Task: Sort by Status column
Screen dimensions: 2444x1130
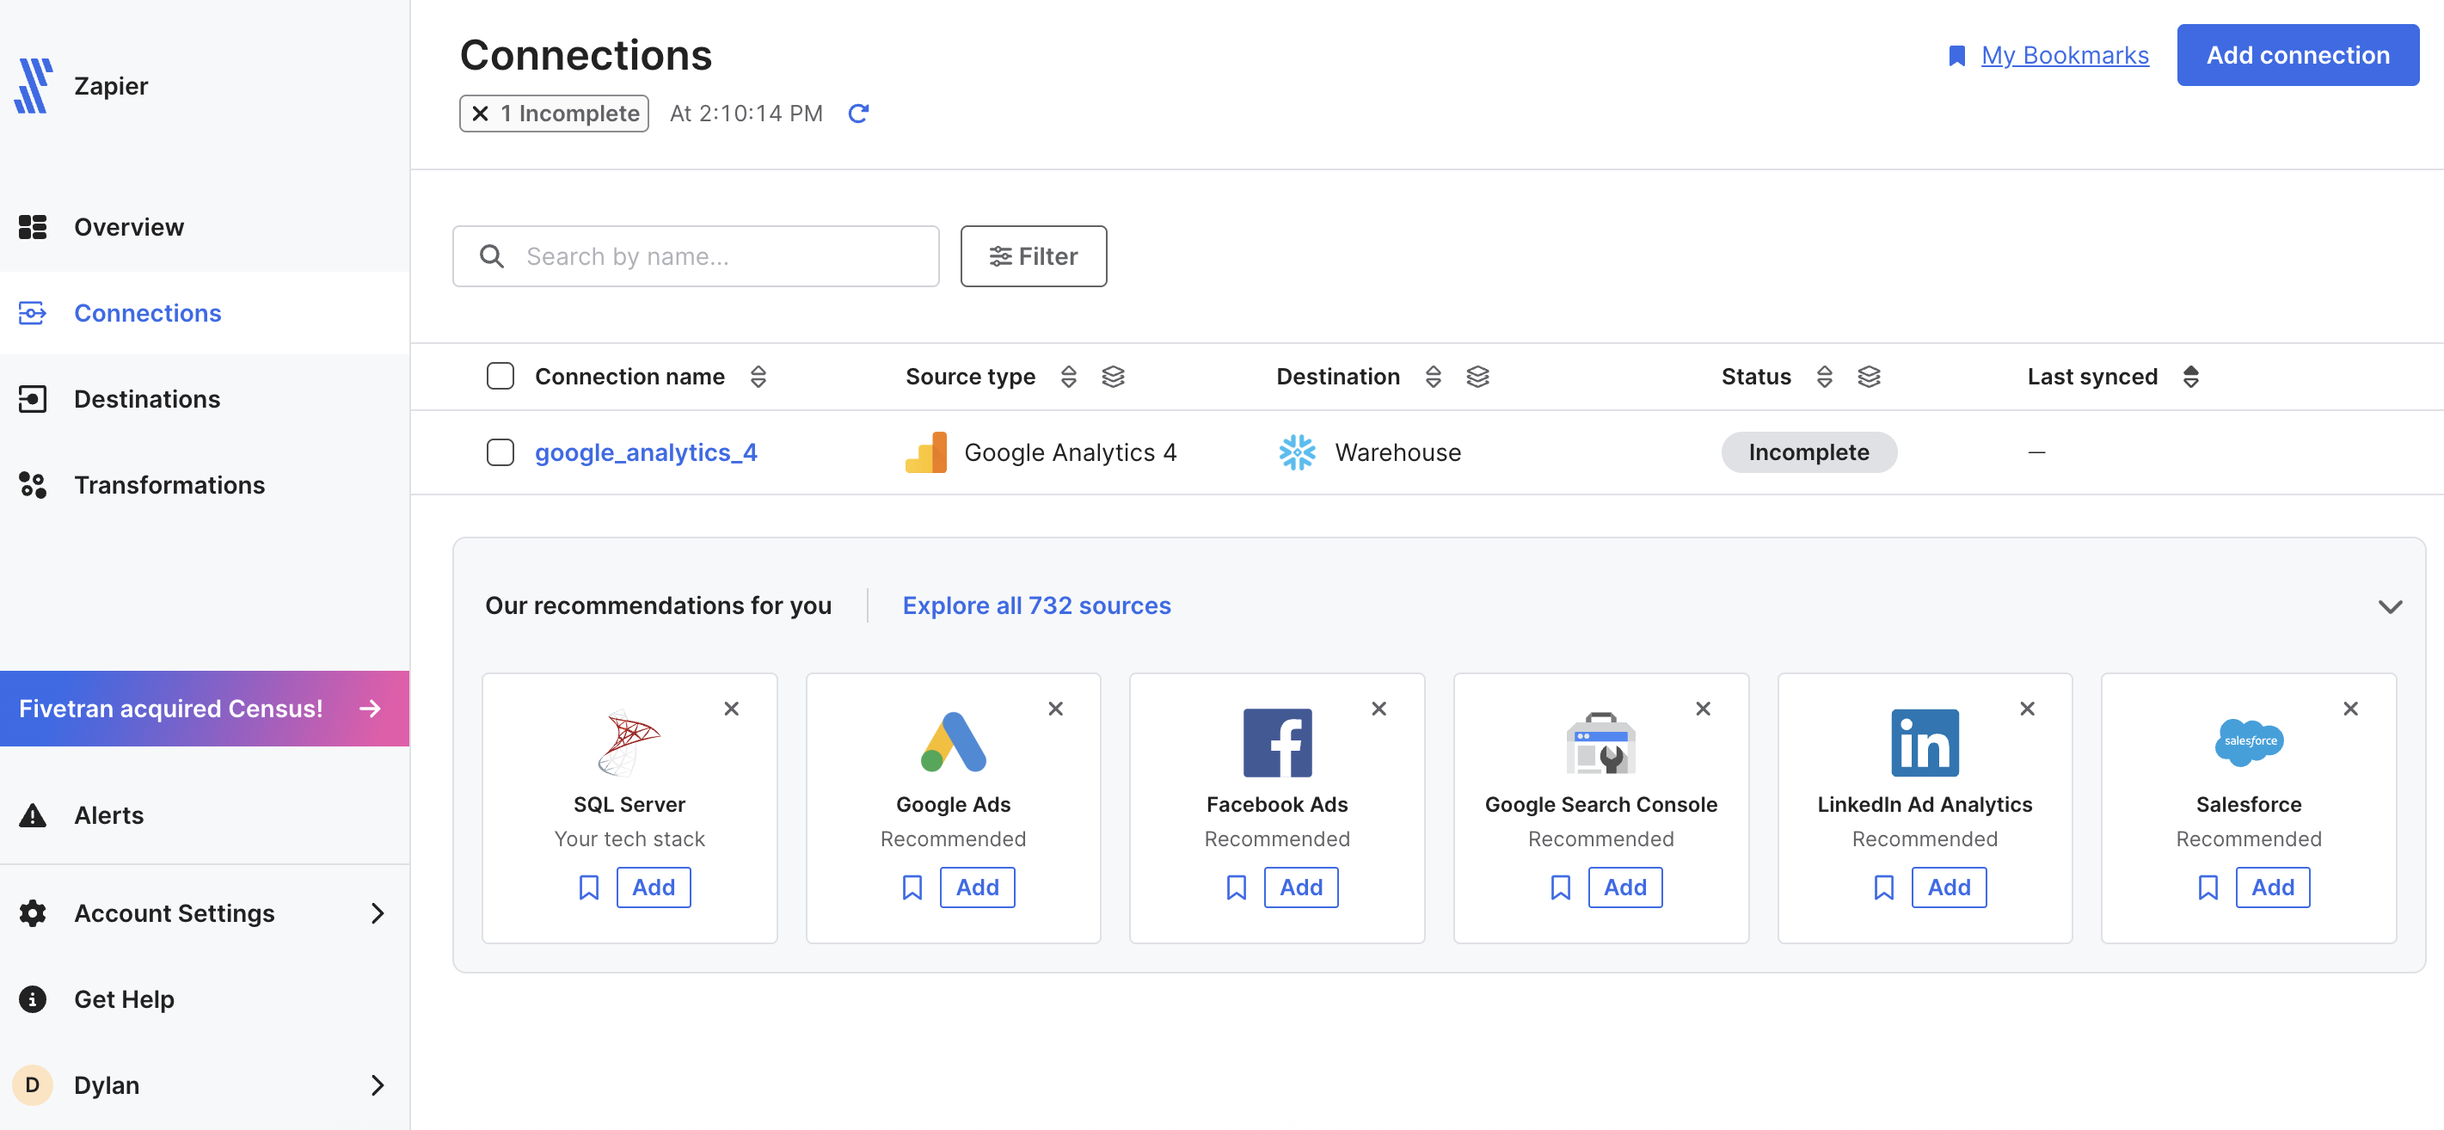Action: (x=1823, y=377)
